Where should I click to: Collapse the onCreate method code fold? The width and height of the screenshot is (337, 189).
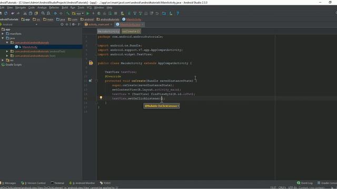coord(96,81)
